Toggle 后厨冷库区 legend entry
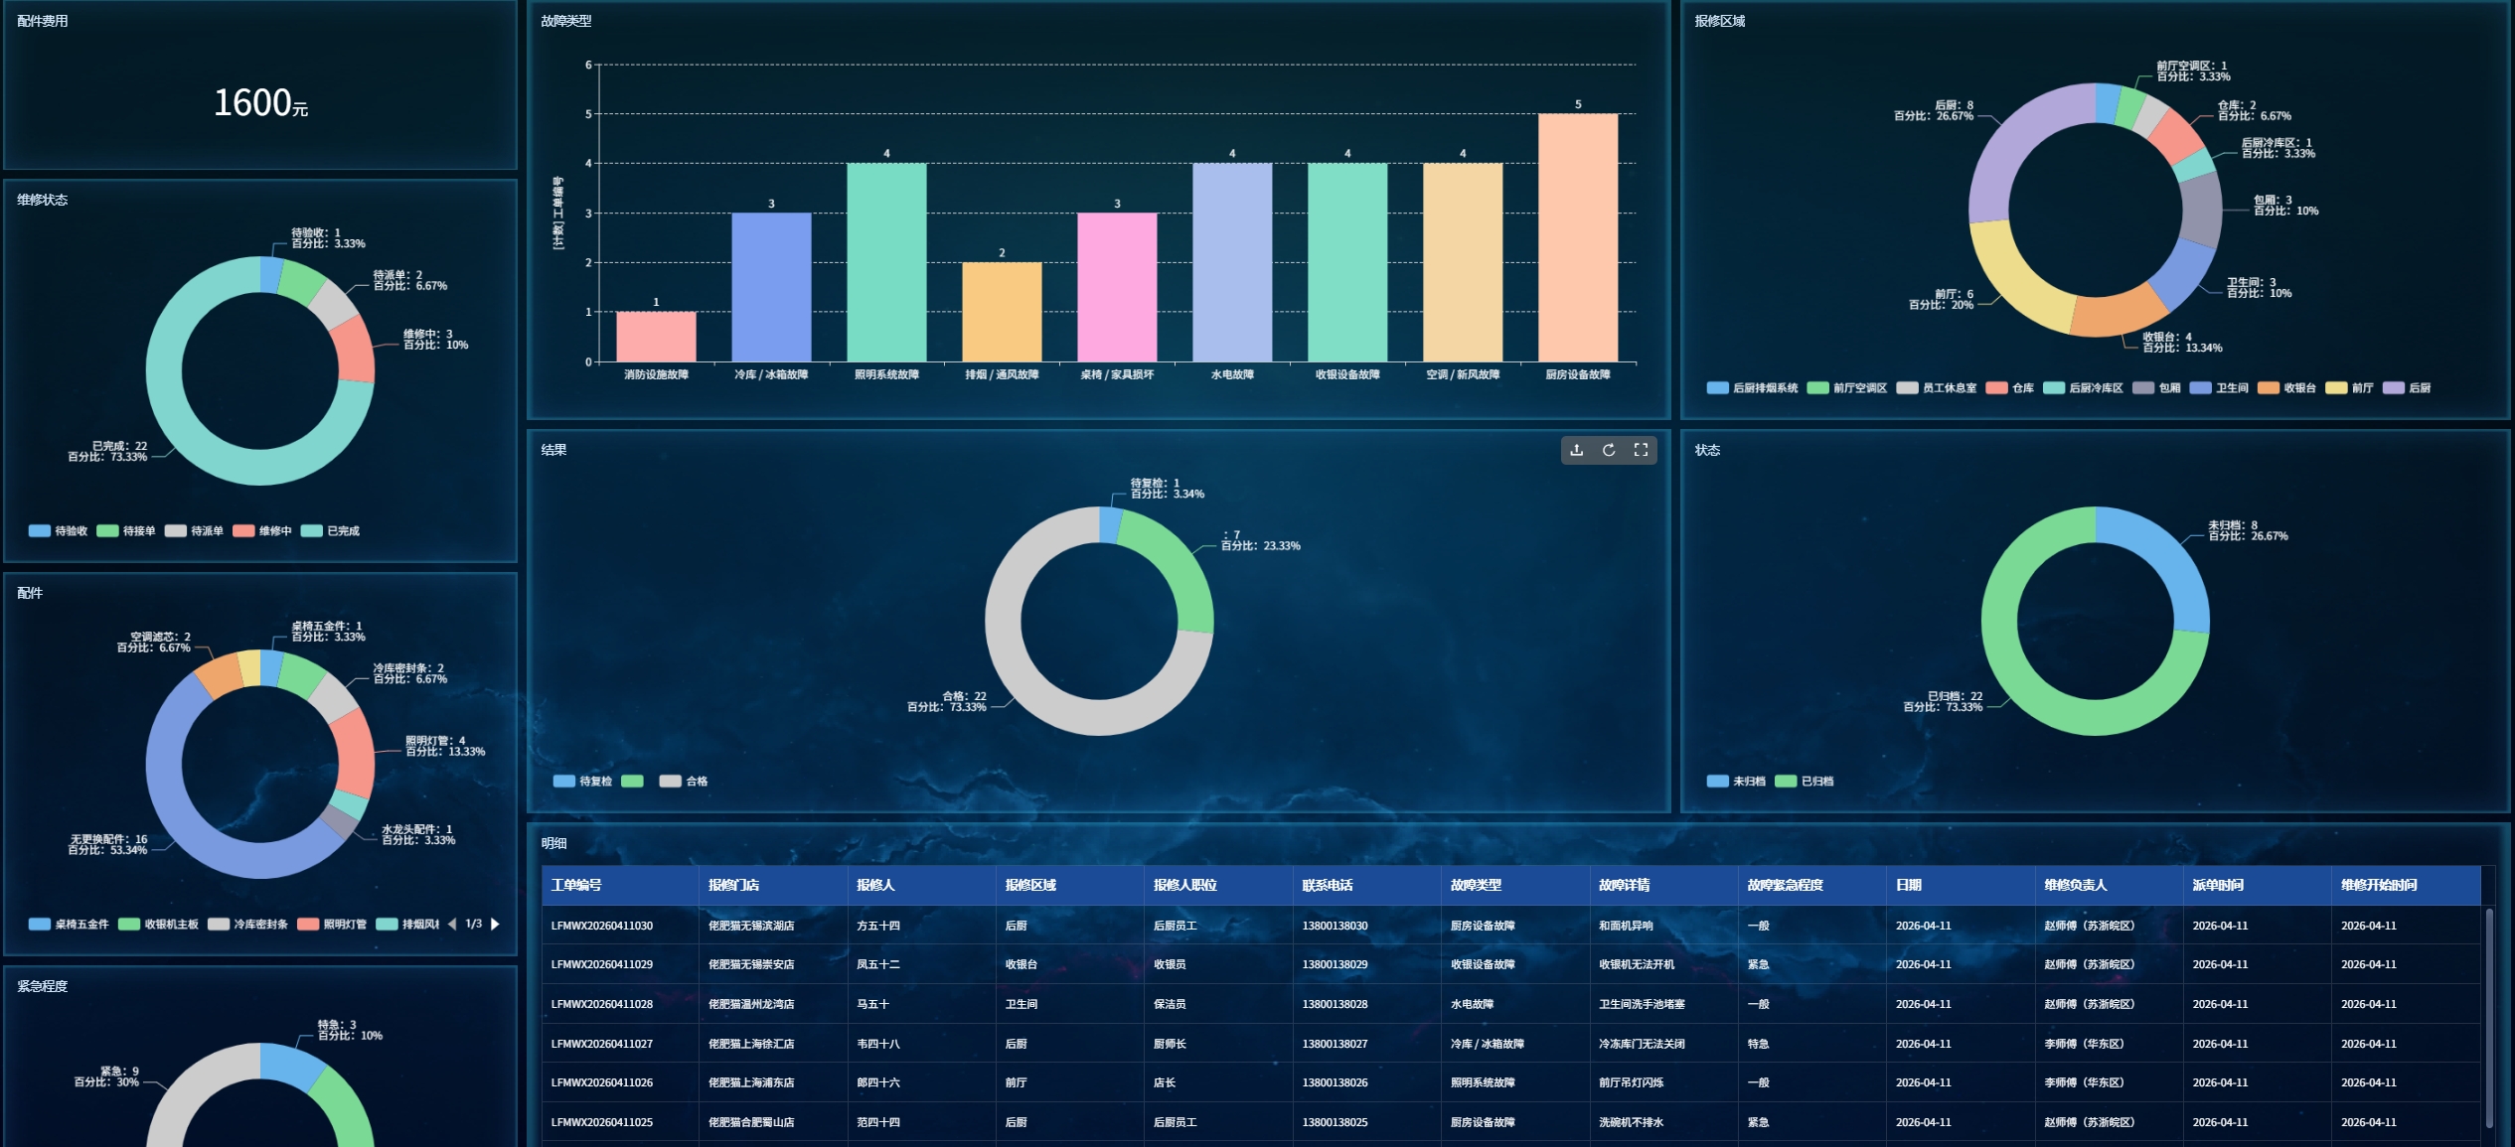This screenshot has width=2515, height=1147. point(2083,388)
